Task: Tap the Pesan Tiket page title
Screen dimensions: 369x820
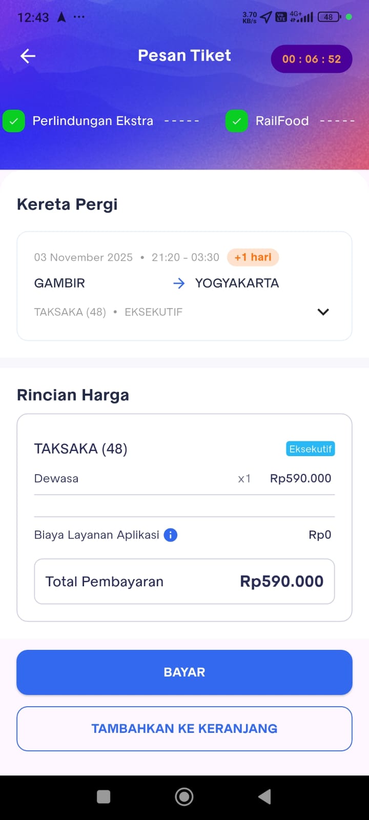Action: (184, 55)
